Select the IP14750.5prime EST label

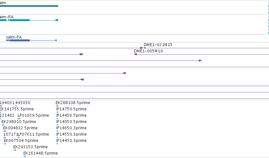coord(71,109)
